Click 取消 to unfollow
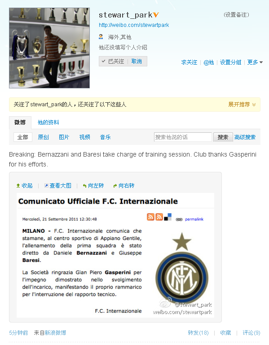The image size is (269, 345). coord(137,61)
